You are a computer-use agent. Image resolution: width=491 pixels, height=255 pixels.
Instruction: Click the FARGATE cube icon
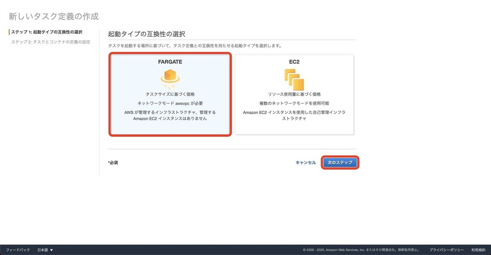click(x=170, y=77)
